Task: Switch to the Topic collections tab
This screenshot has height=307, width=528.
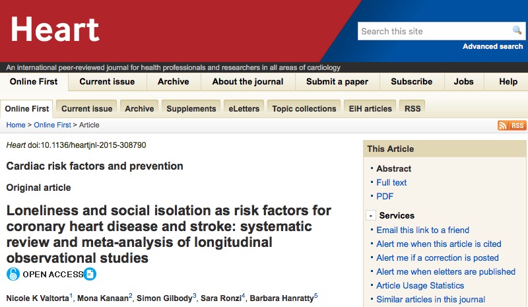Action: tap(304, 108)
